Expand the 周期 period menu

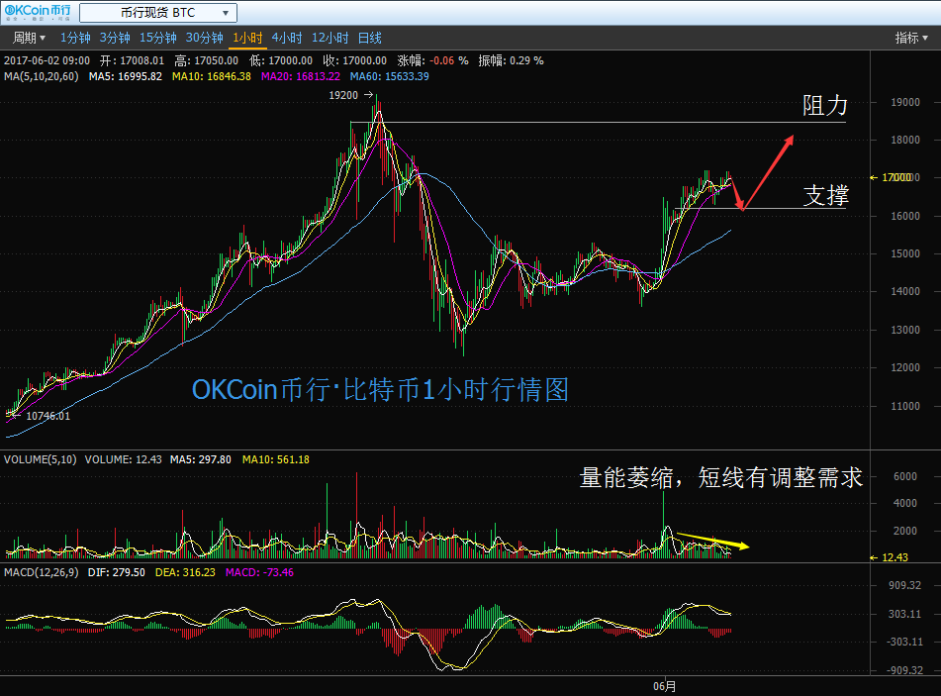(x=29, y=38)
